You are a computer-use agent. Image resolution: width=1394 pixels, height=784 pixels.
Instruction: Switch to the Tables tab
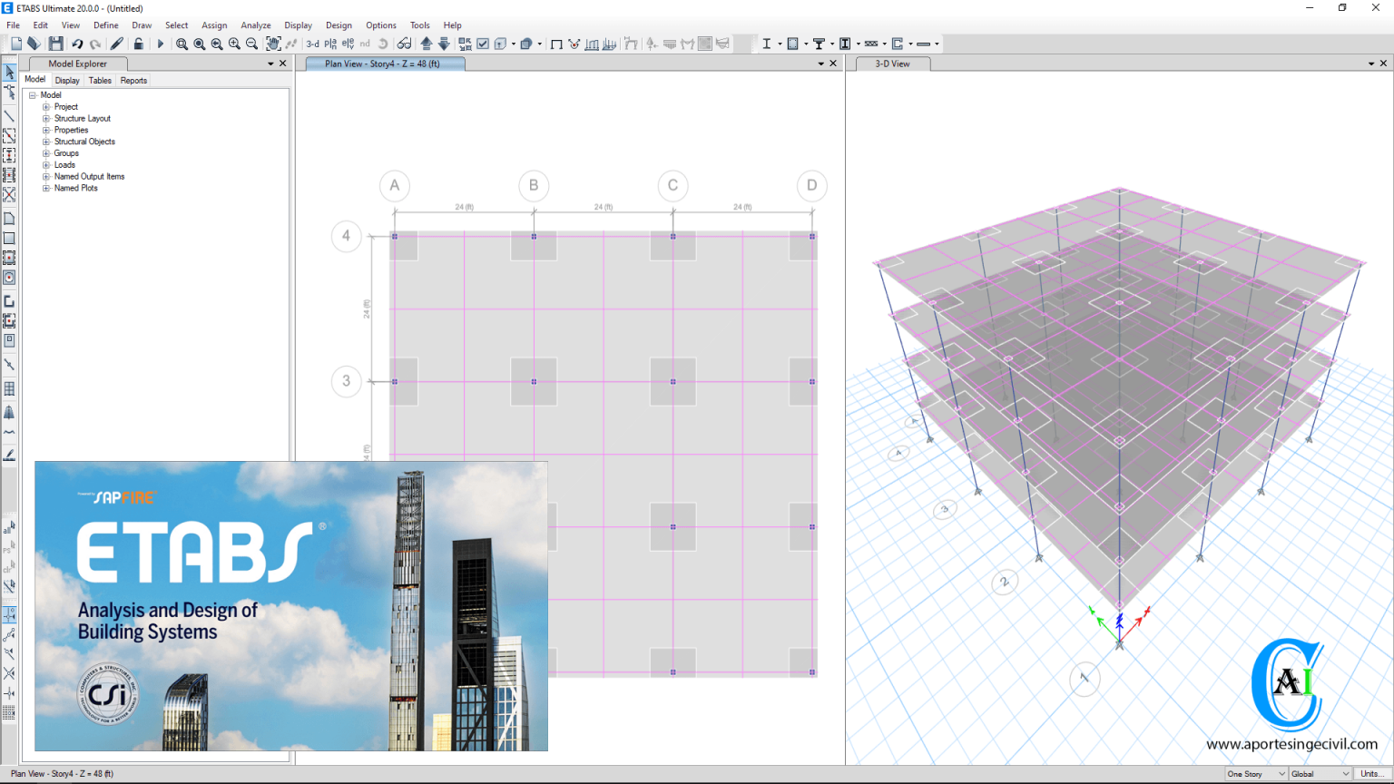click(100, 81)
